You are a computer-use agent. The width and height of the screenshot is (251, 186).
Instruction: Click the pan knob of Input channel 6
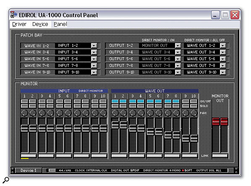[68, 113]
